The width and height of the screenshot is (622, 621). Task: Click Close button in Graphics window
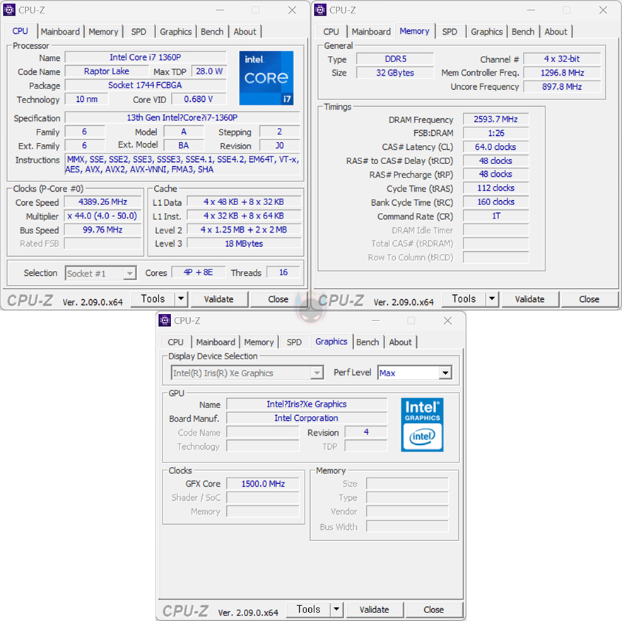point(433,610)
